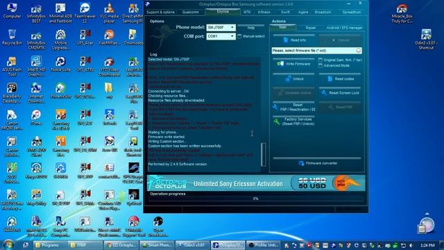
Task: Click the taskbar clock 1:24 PM
Action: [427, 245]
